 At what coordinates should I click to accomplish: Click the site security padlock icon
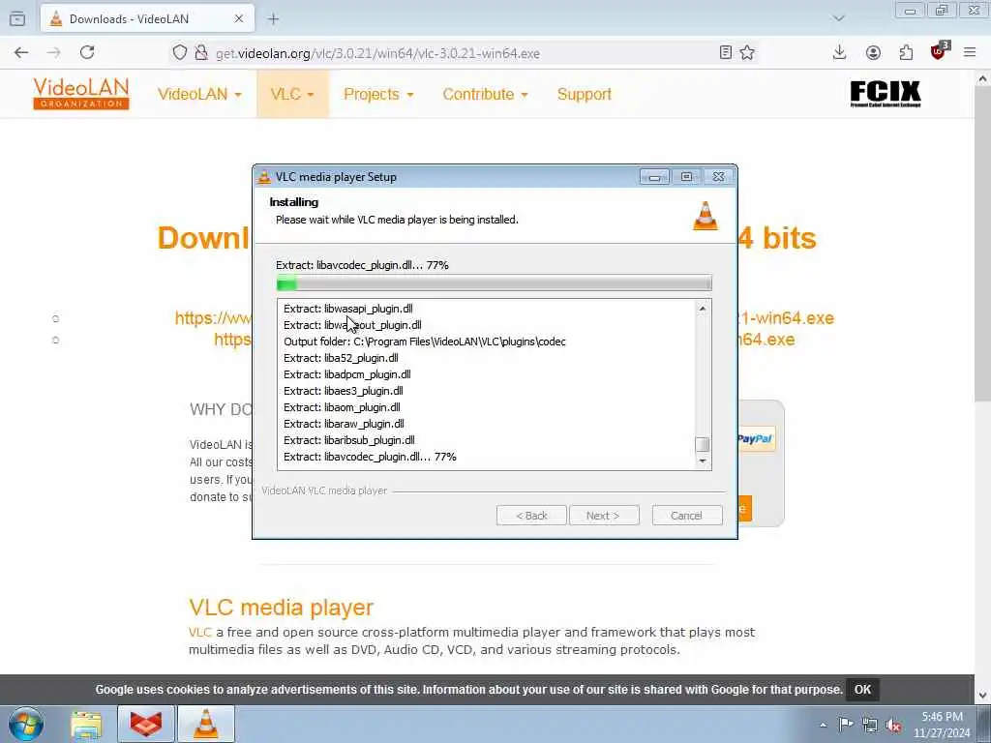[x=201, y=53]
